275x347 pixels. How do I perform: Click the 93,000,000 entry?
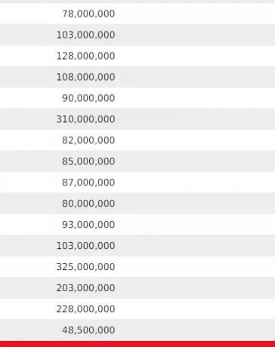pos(88,225)
